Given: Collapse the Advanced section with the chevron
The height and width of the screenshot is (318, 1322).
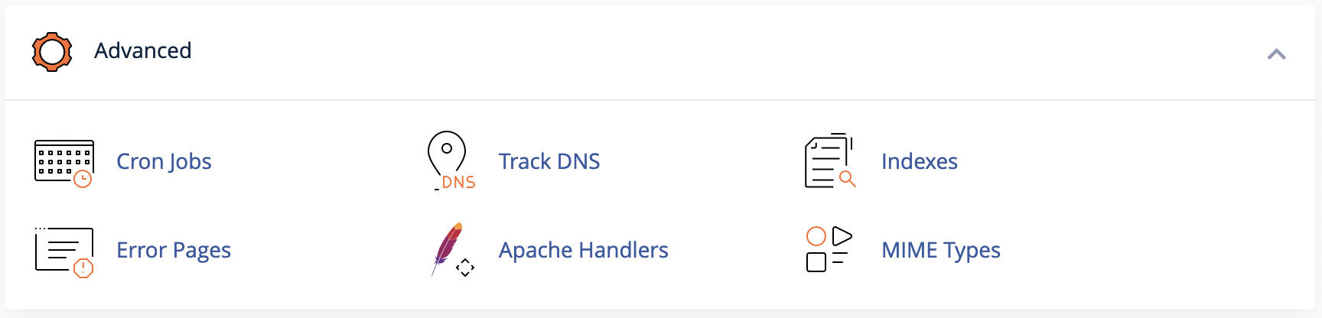Looking at the screenshot, I should click(1276, 54).
